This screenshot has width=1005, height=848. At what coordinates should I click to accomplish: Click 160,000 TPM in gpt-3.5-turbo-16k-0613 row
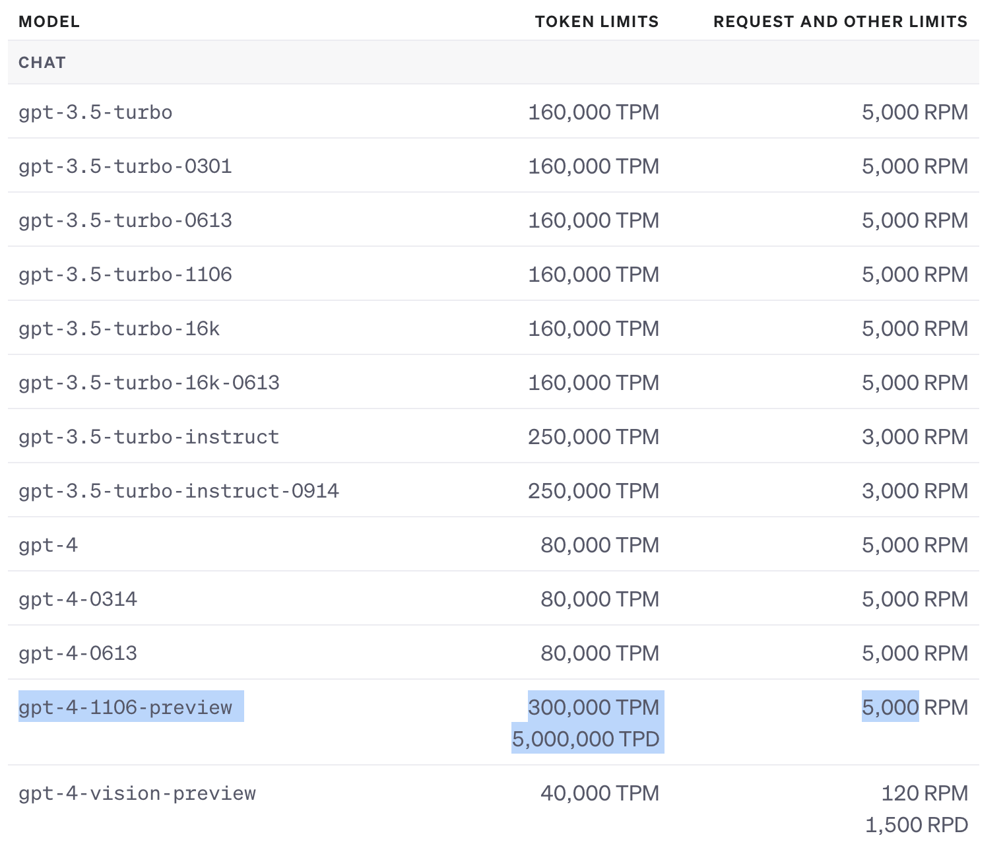594,383
